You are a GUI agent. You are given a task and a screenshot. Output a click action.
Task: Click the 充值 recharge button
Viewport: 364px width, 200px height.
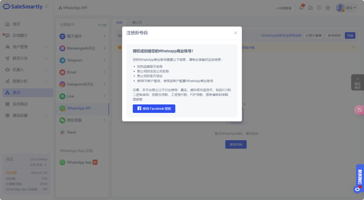350,35
